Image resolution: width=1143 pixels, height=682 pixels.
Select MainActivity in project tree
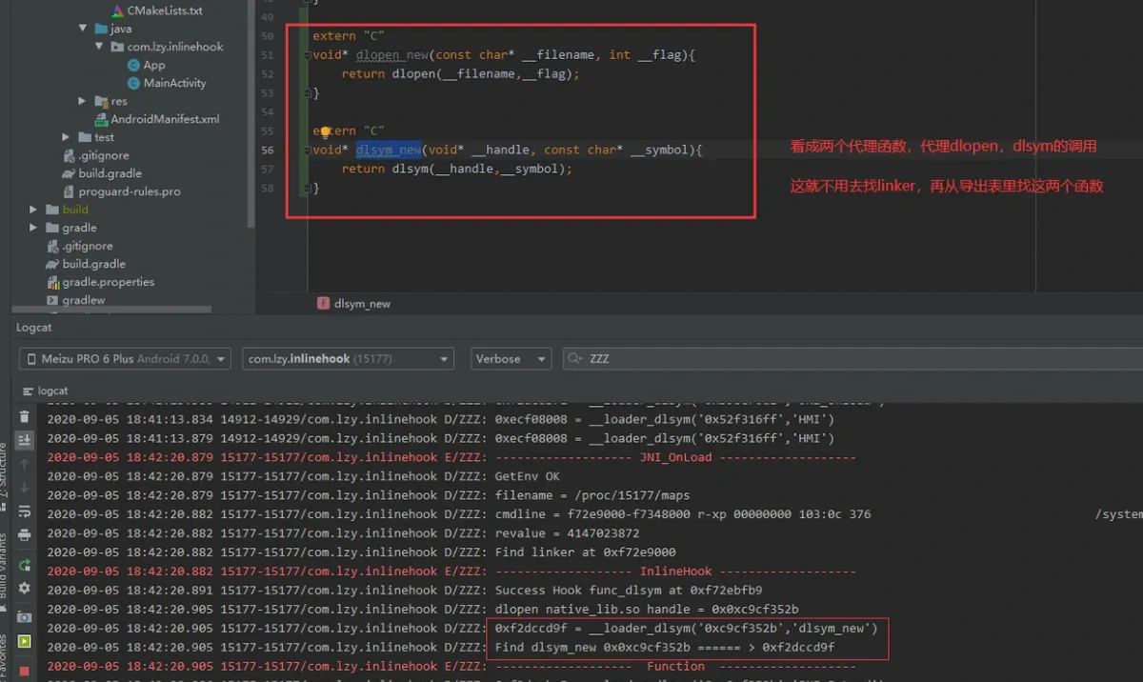coord(174,83)
